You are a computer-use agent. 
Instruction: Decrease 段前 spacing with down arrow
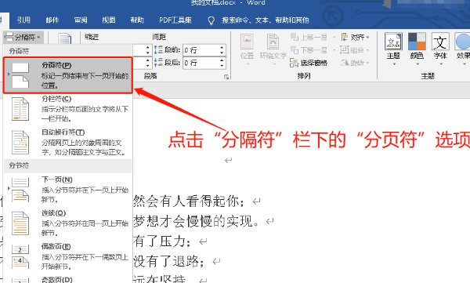[222, 53]
